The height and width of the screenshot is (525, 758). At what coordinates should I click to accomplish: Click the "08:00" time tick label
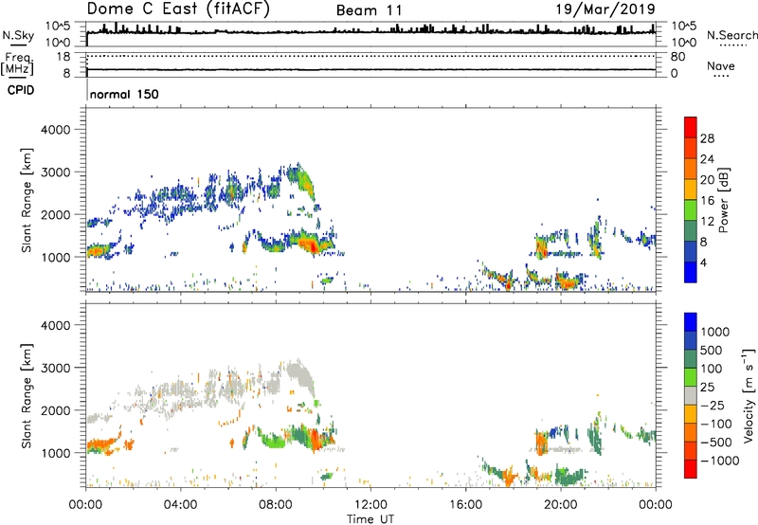pyautogui.click(x=276, y=505)
